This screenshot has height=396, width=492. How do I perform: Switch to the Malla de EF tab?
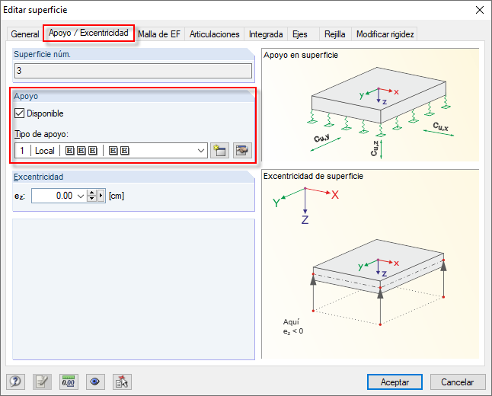(159, 34)
